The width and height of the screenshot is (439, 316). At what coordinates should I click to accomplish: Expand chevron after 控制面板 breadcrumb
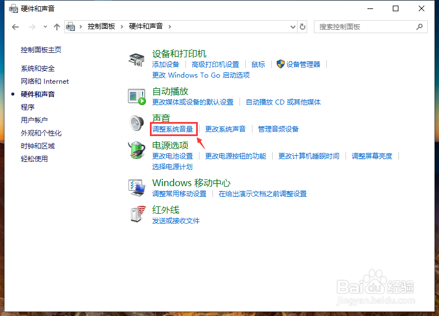pyautogui.click(x=122, y=27)
